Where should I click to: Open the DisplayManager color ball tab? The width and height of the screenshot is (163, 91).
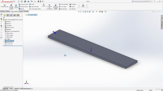[18, 15]
